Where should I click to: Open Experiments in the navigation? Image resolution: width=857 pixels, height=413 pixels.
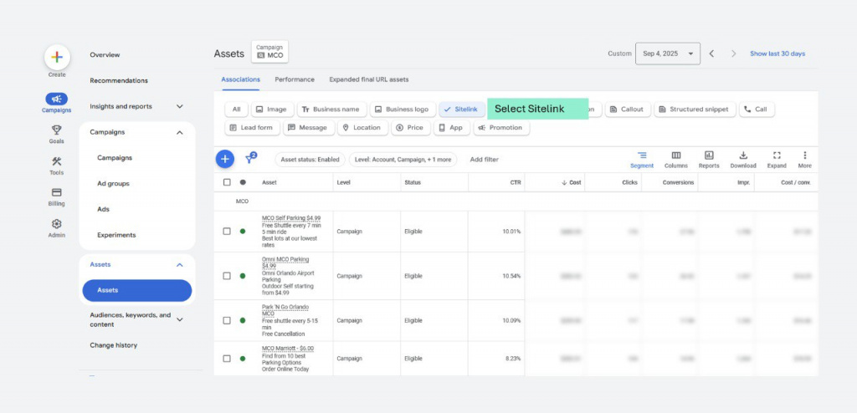tap(116, 235)
